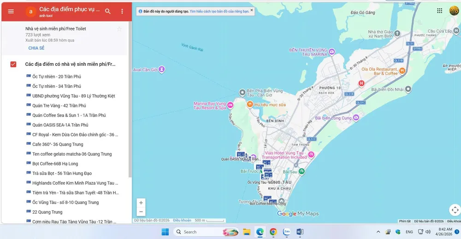461x239 pixels.
Task: Star this map as favorite
Action: click(x=119, y=29)
